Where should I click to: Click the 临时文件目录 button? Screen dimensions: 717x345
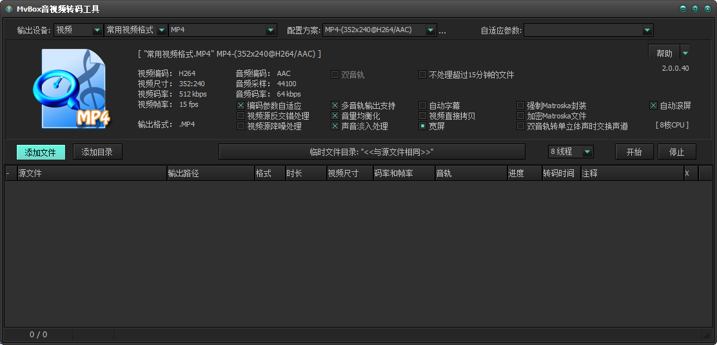372,152
